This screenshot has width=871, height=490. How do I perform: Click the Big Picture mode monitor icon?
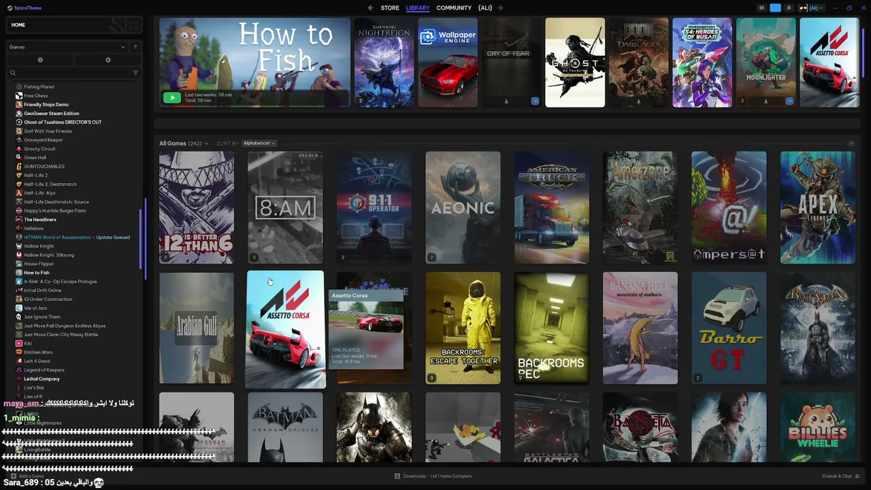[x=761, y=8]
